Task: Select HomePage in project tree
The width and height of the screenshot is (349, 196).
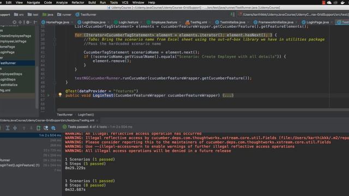Action: [x=7, y=47]
